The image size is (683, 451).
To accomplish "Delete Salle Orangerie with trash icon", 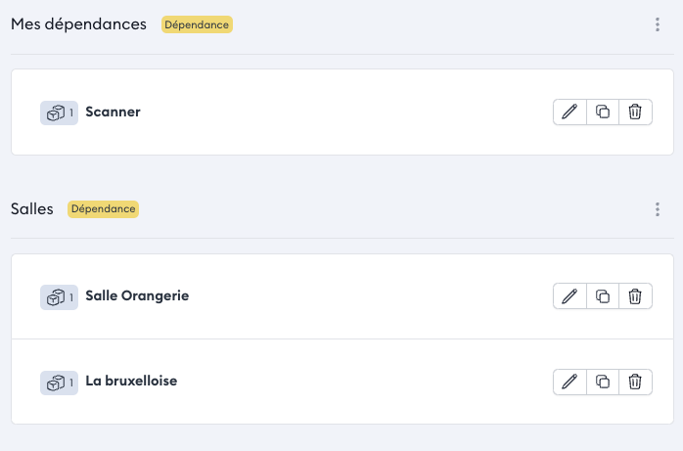I will coord(635,295).
